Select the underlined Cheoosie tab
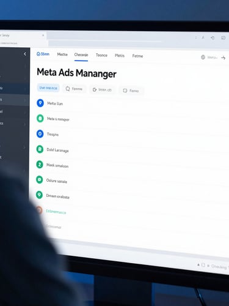The image size is (229, 306). [x=81, y=55]
